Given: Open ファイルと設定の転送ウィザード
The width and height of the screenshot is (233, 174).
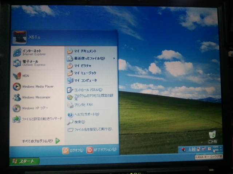Looking at the screenshot, I should pyautogui.click(x=37, y=119).
